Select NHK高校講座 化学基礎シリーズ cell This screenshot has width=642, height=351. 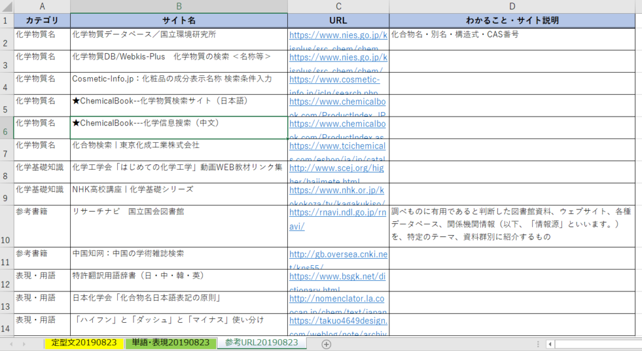179,194
